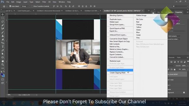This screenshot has width=189, height=106.
Task: Select the Lasso tool
Action: coord(3,21)
